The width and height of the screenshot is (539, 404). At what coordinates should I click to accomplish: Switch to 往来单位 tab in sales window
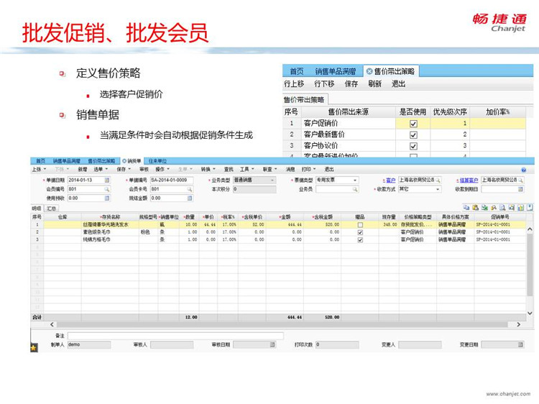click(x=157, y=161)
